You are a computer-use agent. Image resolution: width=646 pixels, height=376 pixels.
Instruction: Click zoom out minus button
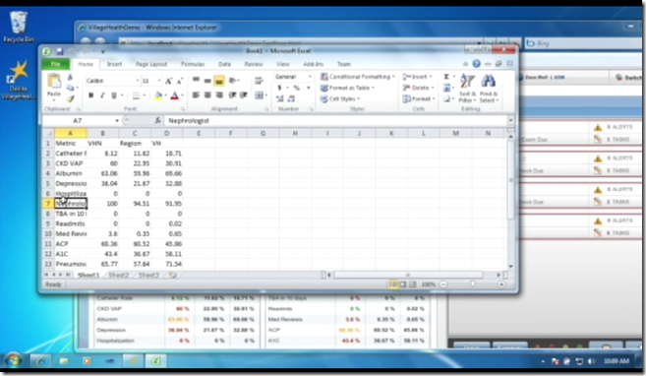(x=443, y=284)
